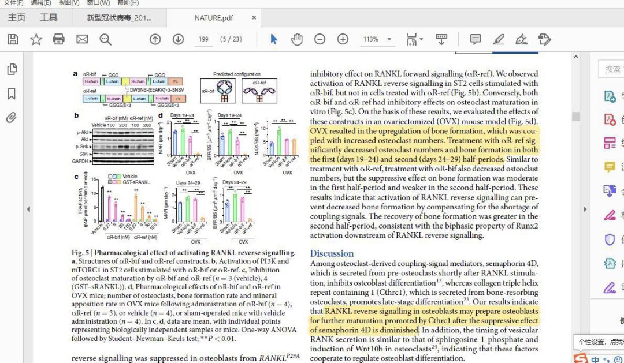Go to previous page with up arrow
Image resolution: width=624 pixels, height=363 pixels.
pyautogui.click(x=155, y=39)
